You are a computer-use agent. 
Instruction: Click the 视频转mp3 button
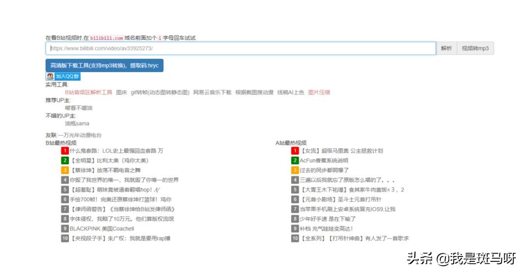(475, 48)
